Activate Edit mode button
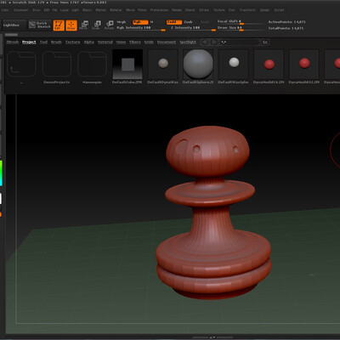 [59, 25]
